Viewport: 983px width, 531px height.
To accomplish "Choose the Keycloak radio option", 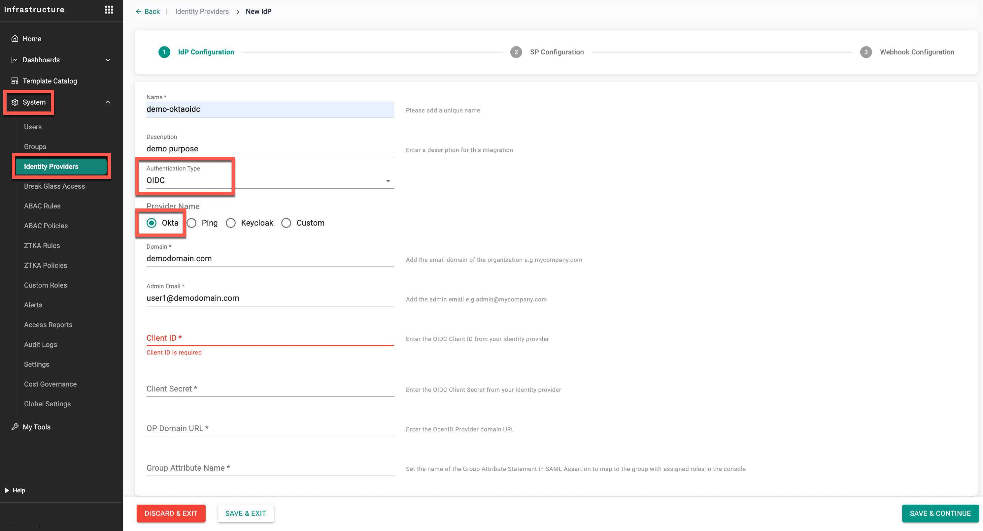I will point(230,223).
